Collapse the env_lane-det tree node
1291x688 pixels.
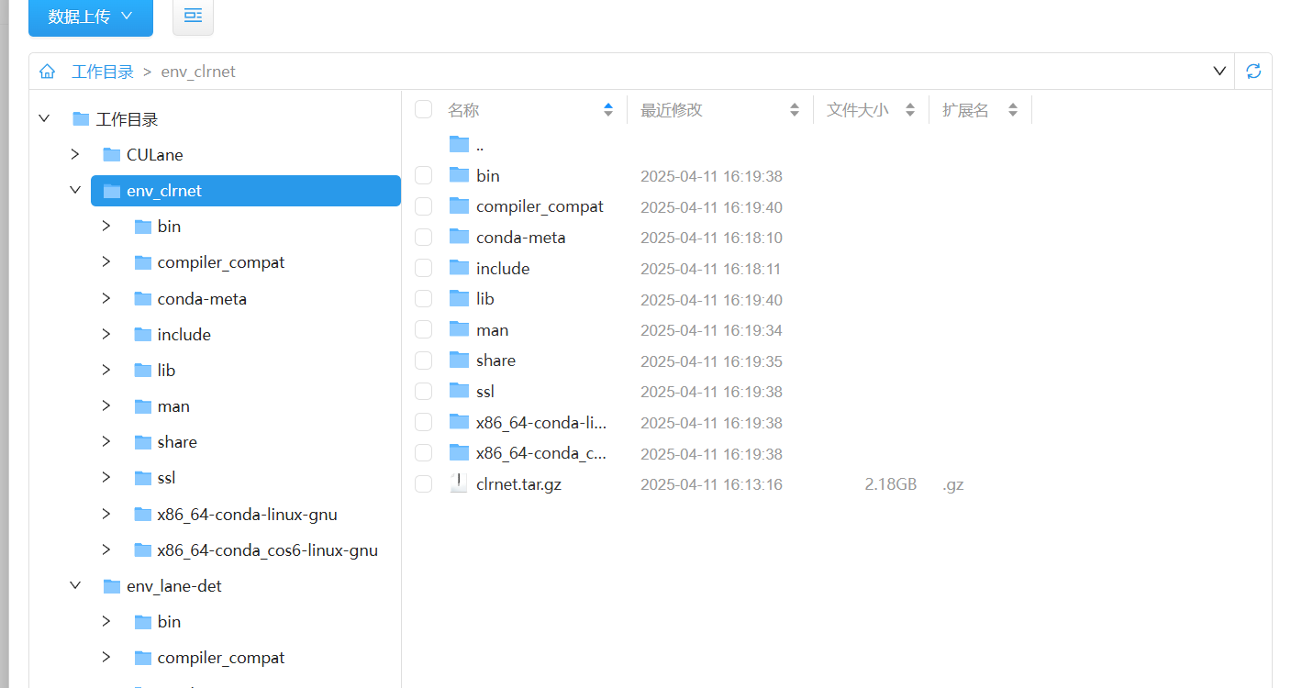(x=75, y=585)
